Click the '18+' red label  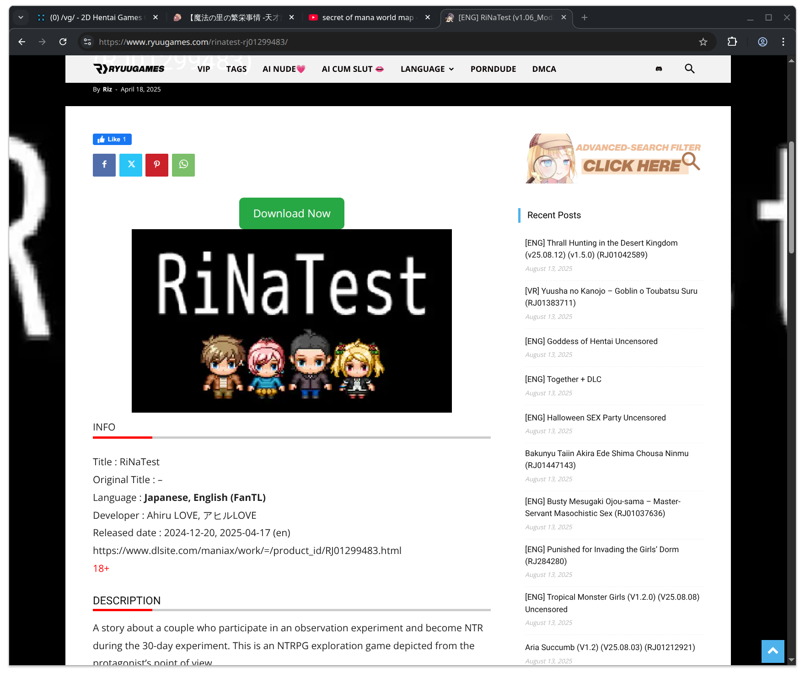pyautogui.click(x=101, y=568)
